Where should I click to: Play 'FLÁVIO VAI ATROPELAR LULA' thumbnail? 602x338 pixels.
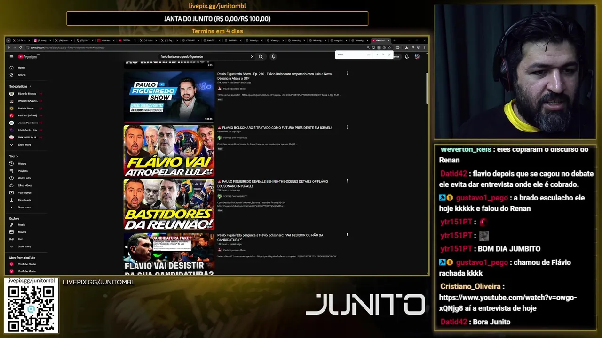(x=169, y=151)
